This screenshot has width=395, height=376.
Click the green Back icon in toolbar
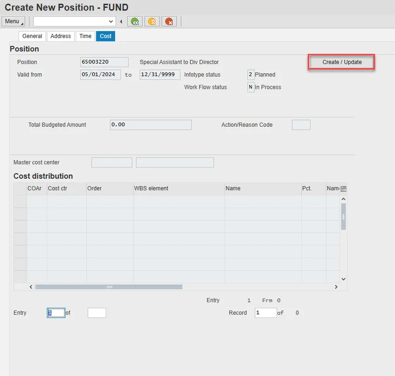coord(136,21)
